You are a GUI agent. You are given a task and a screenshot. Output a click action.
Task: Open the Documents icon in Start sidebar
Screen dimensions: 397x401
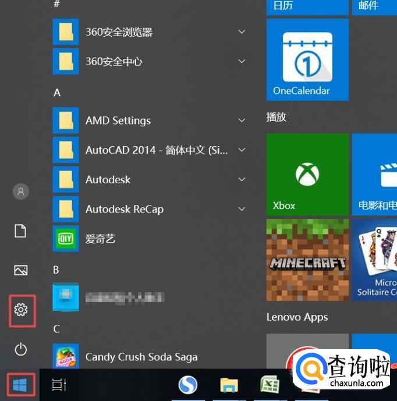pyautogui.click(x=20, y=231)
